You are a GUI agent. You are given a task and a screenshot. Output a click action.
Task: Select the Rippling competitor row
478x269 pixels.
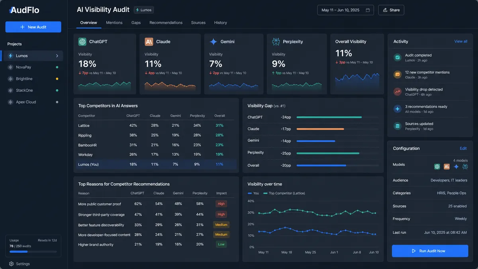coord(156,135)
